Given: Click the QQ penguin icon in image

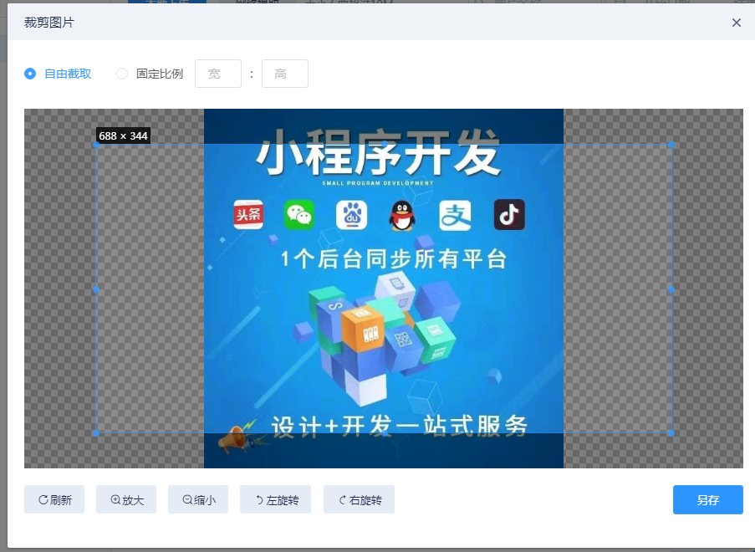Looking at the screenshot, I should (402, 215).
